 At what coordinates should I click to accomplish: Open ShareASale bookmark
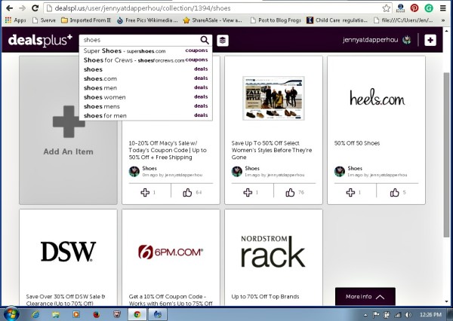[x=213, y=20]
